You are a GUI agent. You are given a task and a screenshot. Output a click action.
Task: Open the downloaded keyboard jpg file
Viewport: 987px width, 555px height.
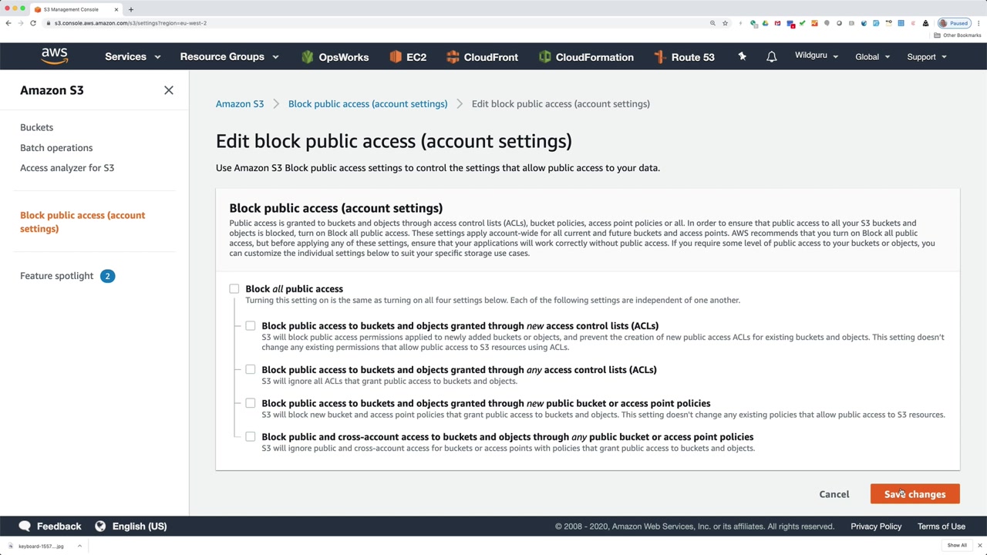point(41,547)
